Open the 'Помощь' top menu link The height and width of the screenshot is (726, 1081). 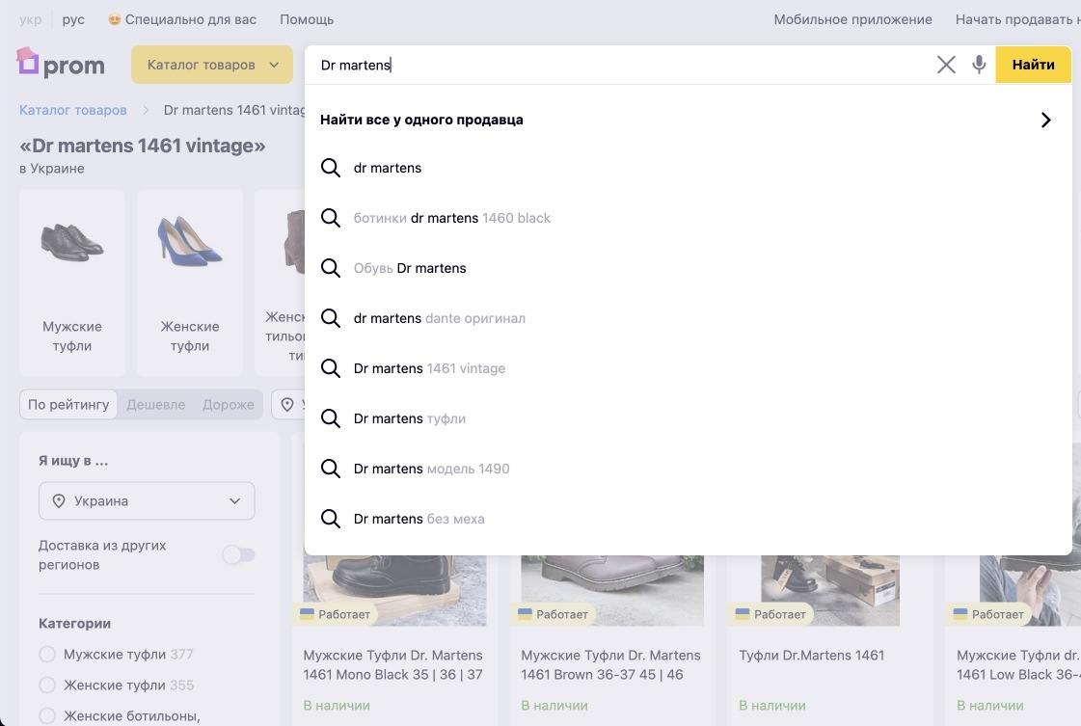click(x=307, y=19)
